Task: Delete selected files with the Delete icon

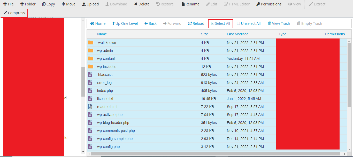Action: click(x=141, y=4)
